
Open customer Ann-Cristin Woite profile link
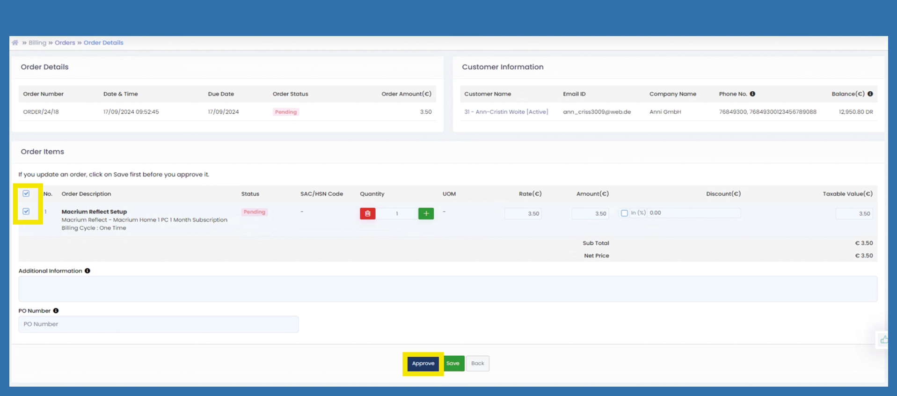point(506,112)
